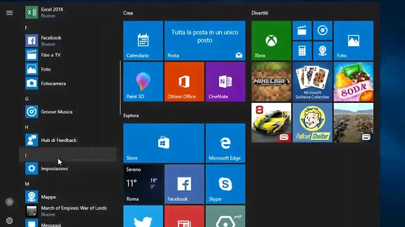
Task: Open the Calendario tile
Action: [143, 40]
